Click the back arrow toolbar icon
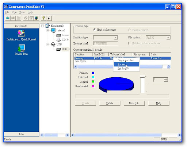The height and width of the screenshot is (147, 187). point(8,18)
